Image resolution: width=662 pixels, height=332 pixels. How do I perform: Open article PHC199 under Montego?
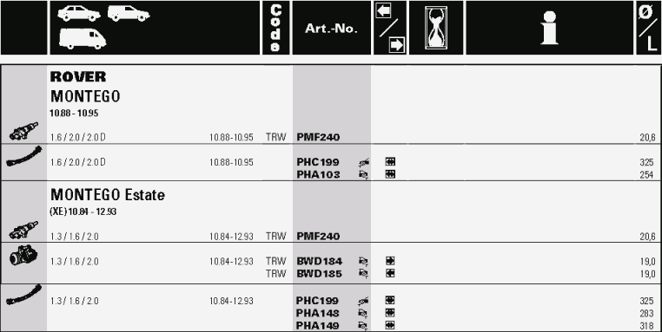tap(317, 162)
